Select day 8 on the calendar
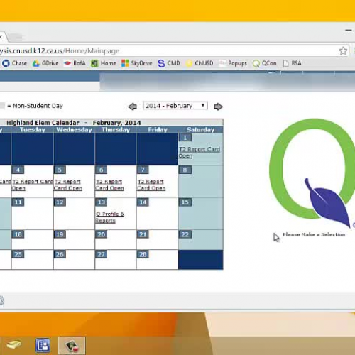Image resolution: width=355 pixels, height=355 pixels. (x=185, y=170)
